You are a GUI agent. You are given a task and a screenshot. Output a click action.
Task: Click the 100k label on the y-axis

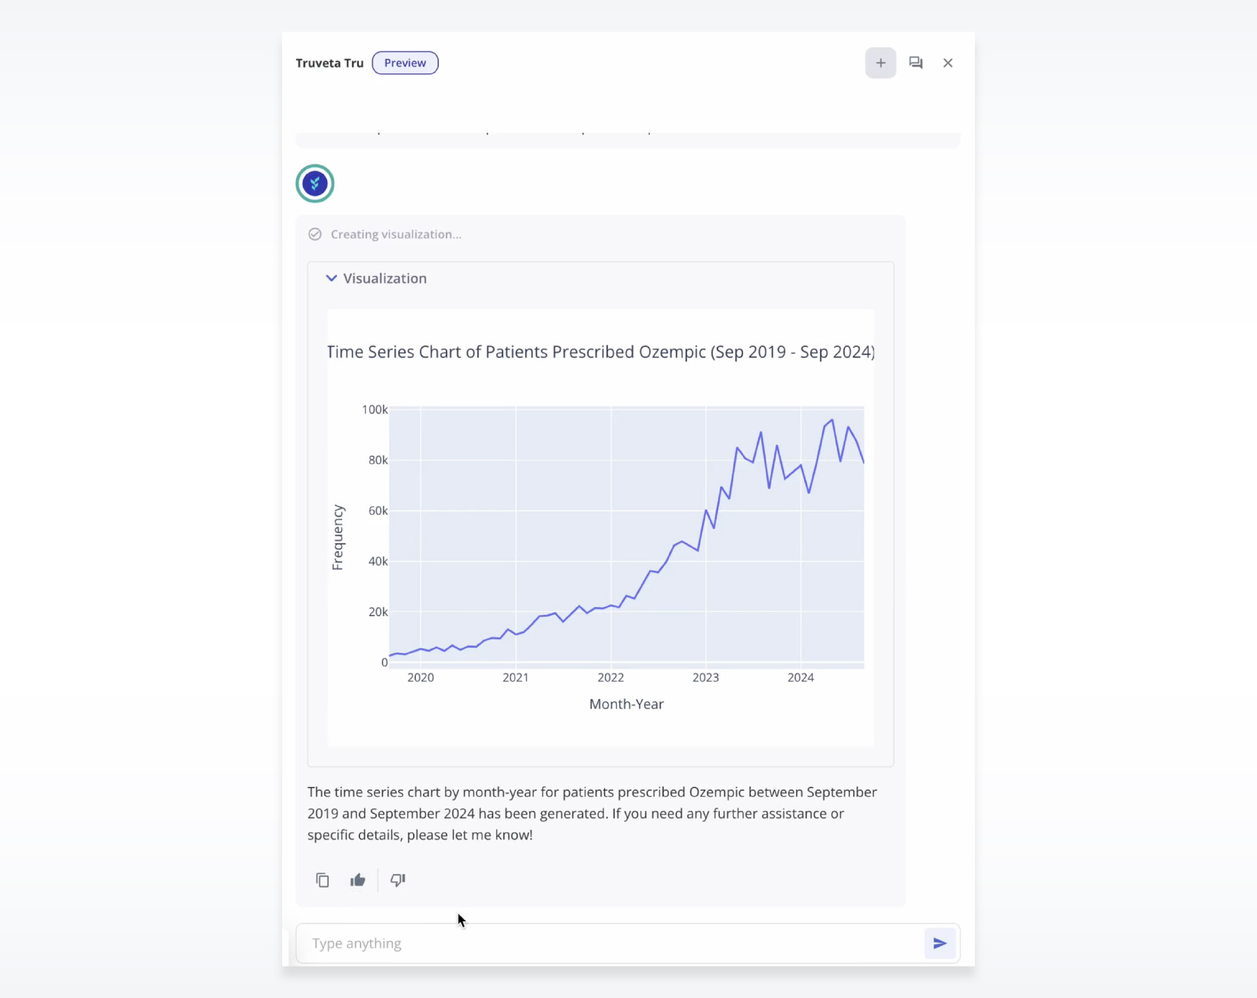pyautogui.click(x=374, y=410)
